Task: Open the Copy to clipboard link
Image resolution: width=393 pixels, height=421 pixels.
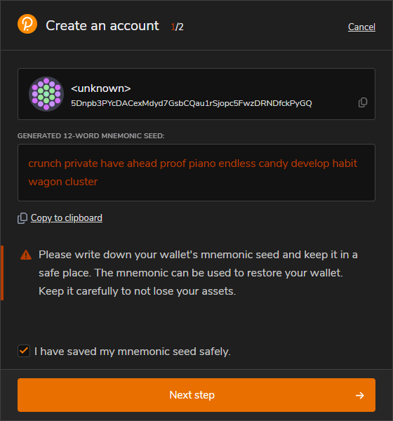Action: [x=67, y=218]
